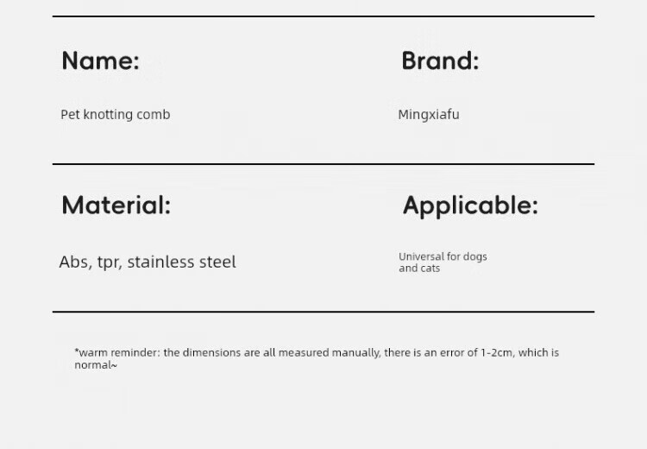Click the divider line above the reminder
The width and height of the screenshot is (647, 449).
pyautogui.click(x=323, y=311)
